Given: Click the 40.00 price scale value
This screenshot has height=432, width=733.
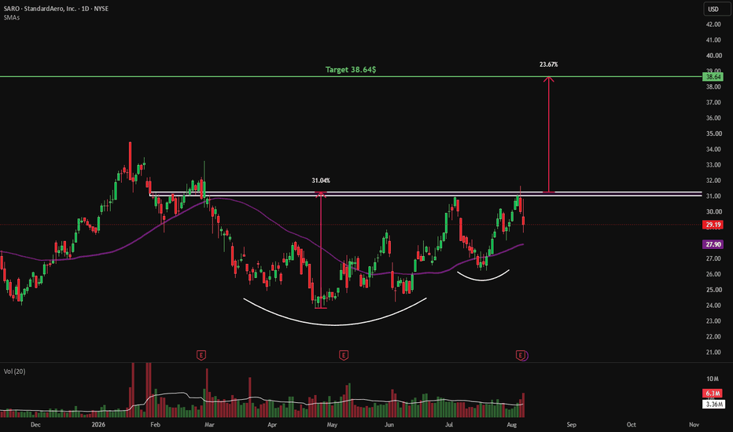Looking at the screenshot, I should (x=713, y=56).
